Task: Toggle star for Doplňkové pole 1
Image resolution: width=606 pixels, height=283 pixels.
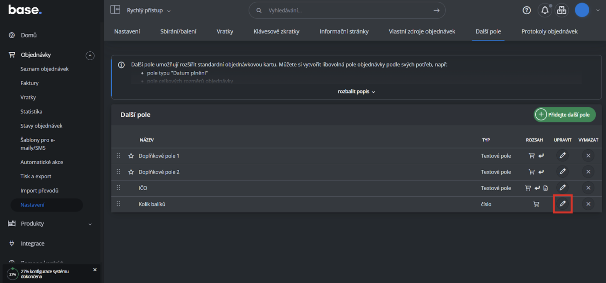Action: [131, 156]
